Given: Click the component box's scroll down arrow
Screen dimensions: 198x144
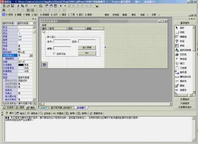Looking at the screenshot, I should coord(194,92).
